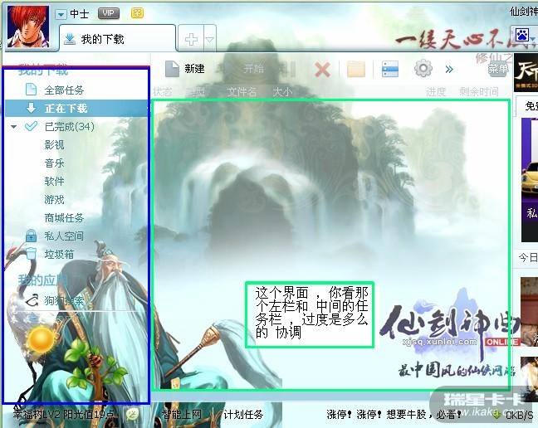Open 狗狗搜索 application
The image size is (538, 428).
[55, 300]
